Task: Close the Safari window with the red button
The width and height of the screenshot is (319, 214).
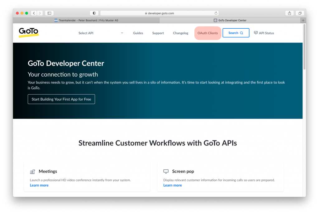Action: click(x=17, y=13)
